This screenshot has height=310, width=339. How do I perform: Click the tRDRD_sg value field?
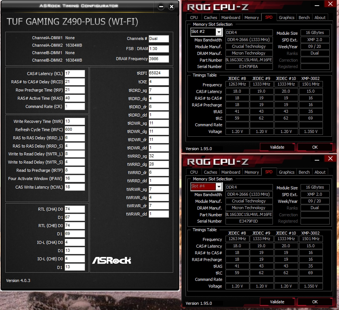tap(159, 90)
